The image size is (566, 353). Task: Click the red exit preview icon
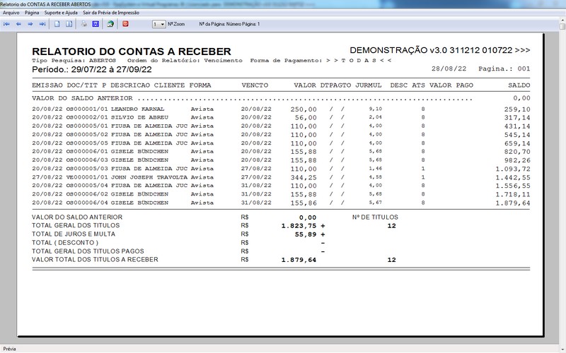(x=125, y=24)
